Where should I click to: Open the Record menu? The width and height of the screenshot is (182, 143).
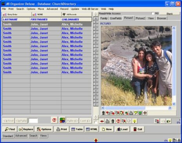pyautogui.click(x=64, y=9)
